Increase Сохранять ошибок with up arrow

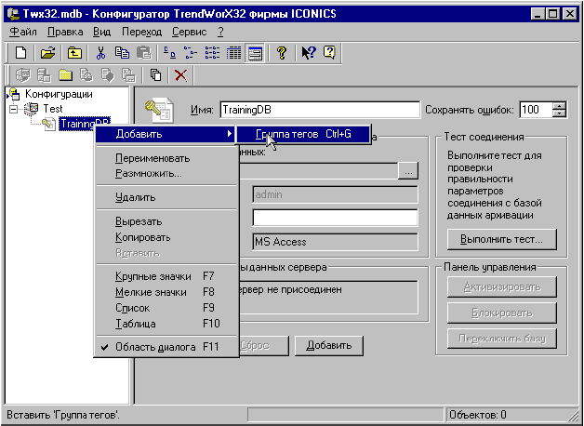pos(559,106)
